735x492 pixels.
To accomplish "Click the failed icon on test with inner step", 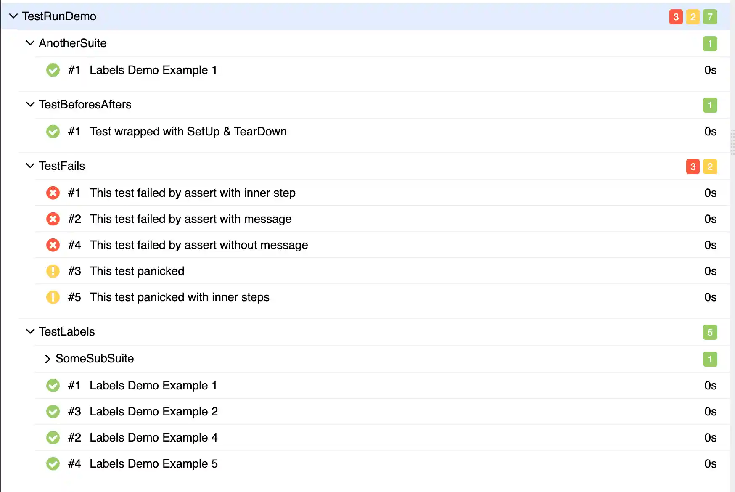I will coord(53,193).
